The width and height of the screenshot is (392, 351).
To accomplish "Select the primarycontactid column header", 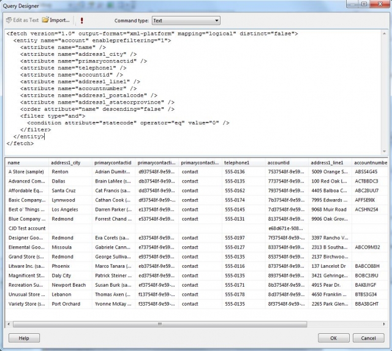I will pos(113,163).
